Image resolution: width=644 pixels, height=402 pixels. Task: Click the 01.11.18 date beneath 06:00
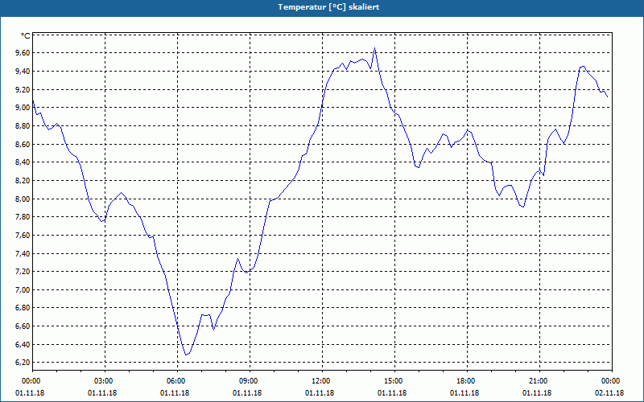(x=175, y=393)
